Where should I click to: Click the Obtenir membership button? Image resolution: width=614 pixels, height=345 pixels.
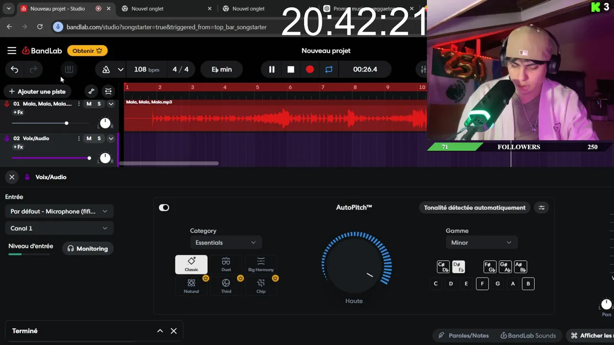[x=87, y=51]
